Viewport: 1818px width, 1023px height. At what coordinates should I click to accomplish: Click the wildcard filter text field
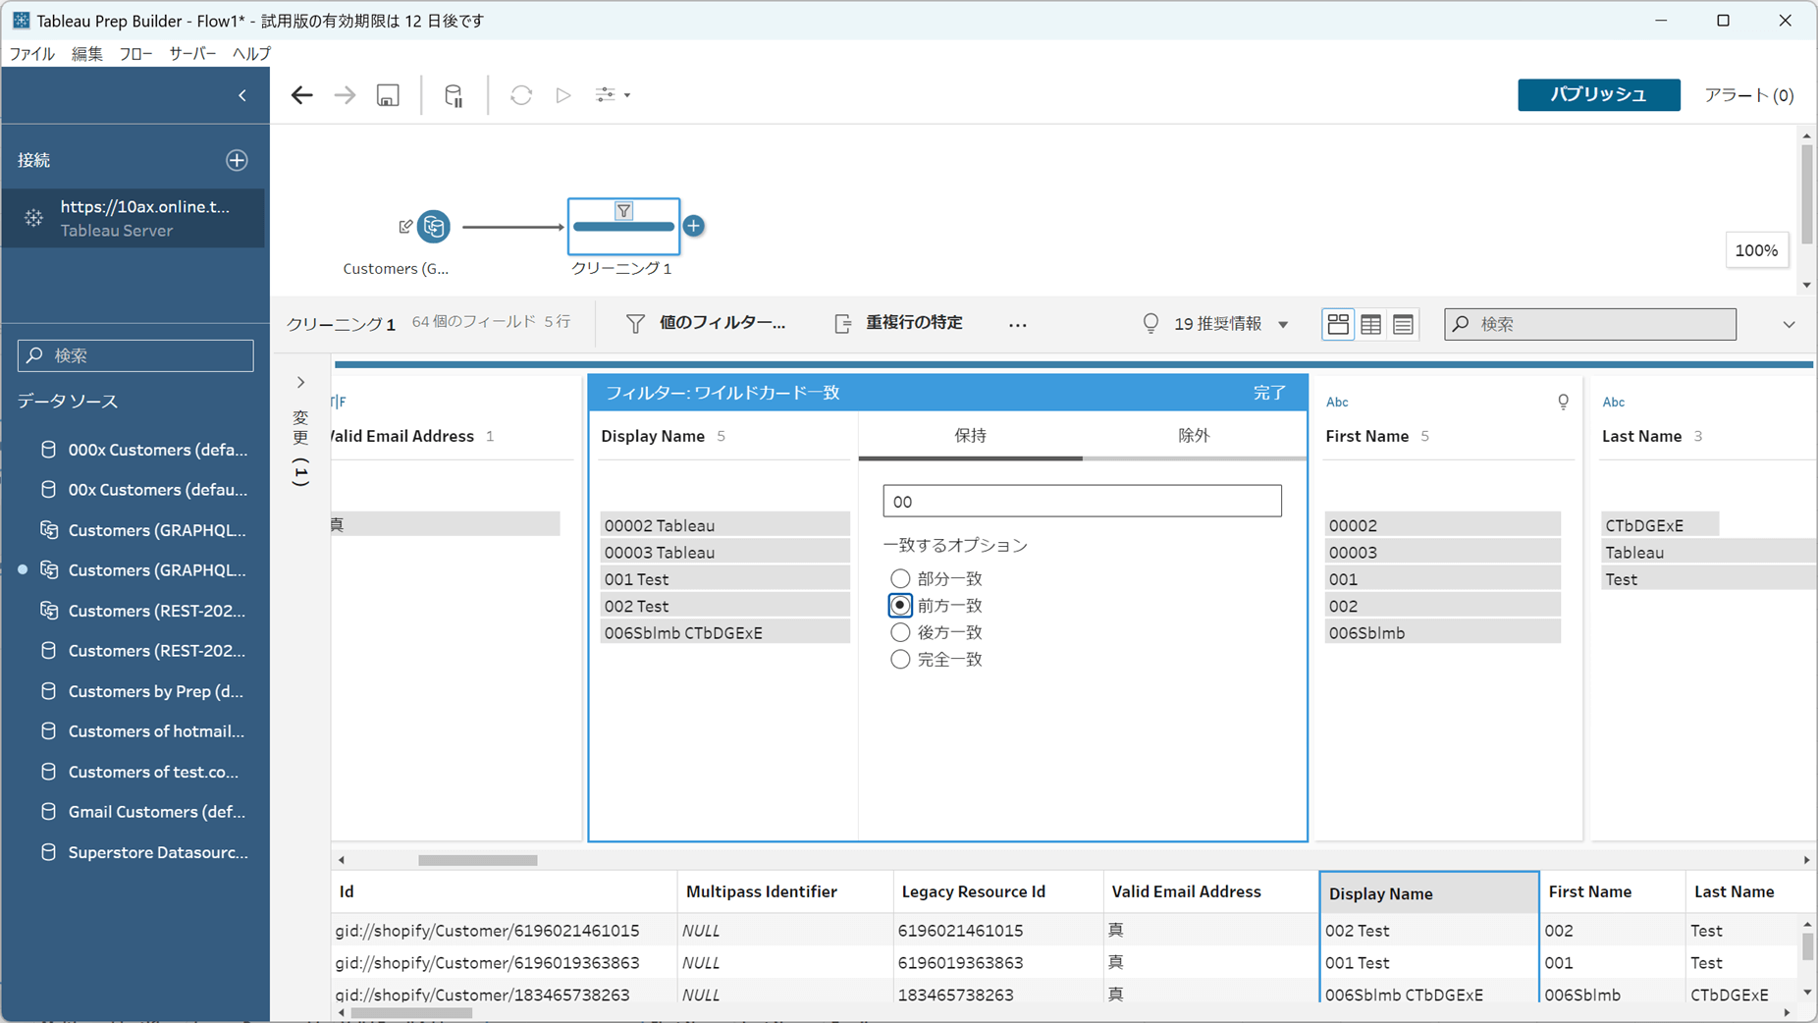[x=1082, y=502]
